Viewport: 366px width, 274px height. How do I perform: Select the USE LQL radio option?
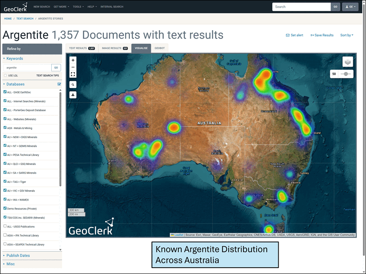tap(5, 75)
